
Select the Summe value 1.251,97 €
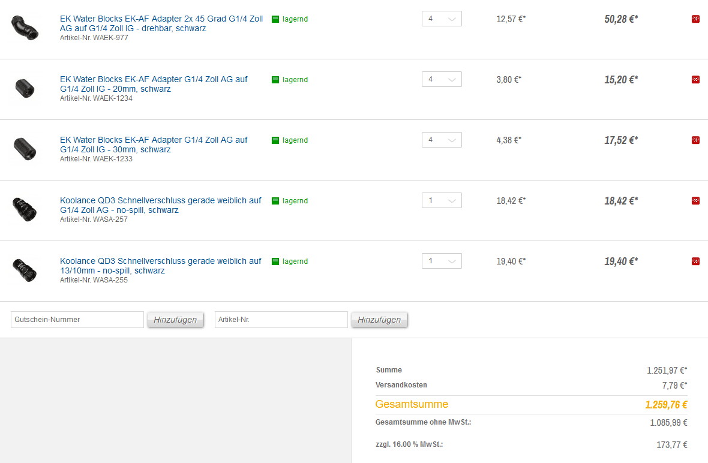click(667, 371)
